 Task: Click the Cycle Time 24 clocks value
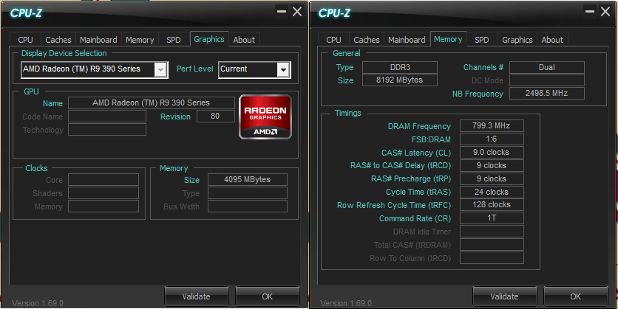pos(492,192)
